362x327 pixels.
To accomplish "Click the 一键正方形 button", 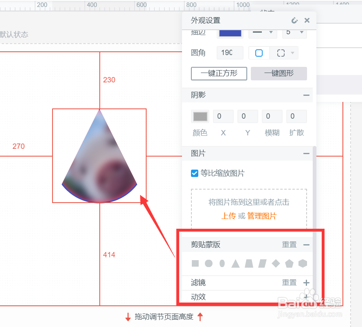I will (x=219, y=73).
